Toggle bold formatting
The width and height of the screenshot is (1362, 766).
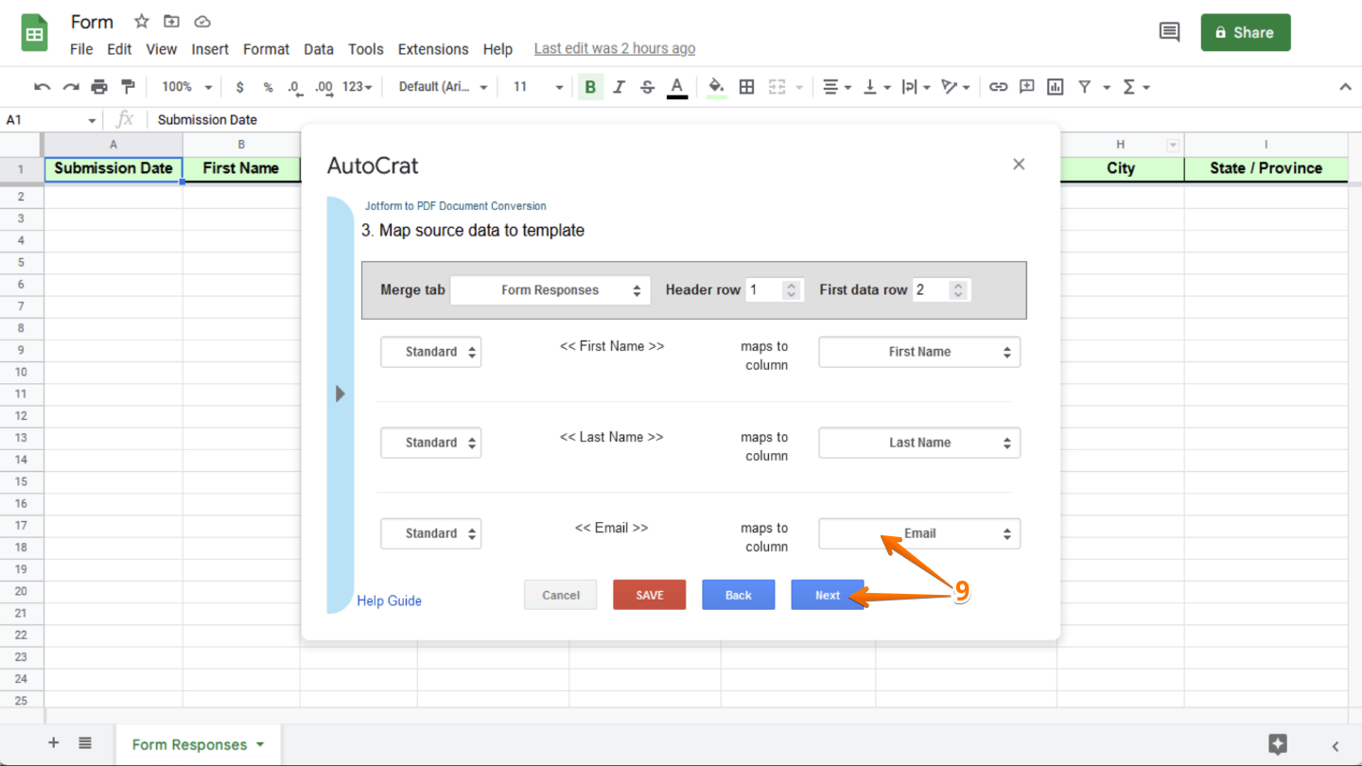pos(590,86)
